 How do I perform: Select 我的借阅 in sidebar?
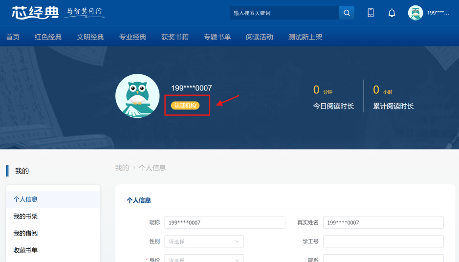(x=25, y=234)
